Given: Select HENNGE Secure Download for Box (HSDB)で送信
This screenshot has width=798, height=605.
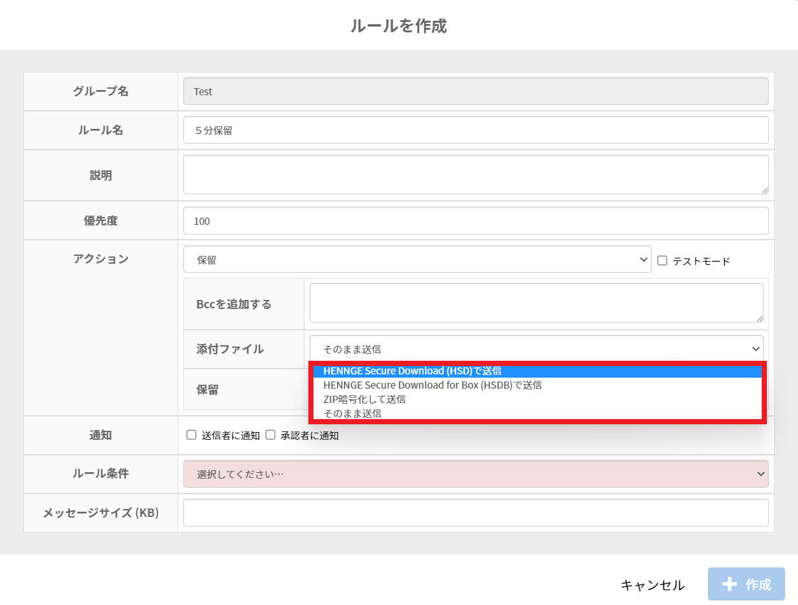Looking at the screenshot, I should click(537, 385).
